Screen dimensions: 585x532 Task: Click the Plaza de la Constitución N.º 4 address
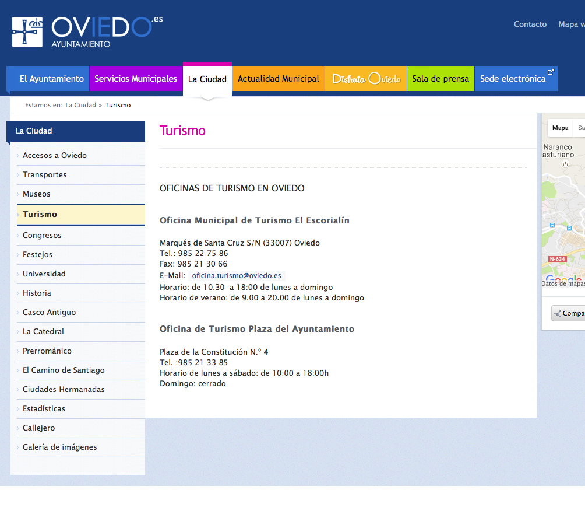[x=214, y=352]
